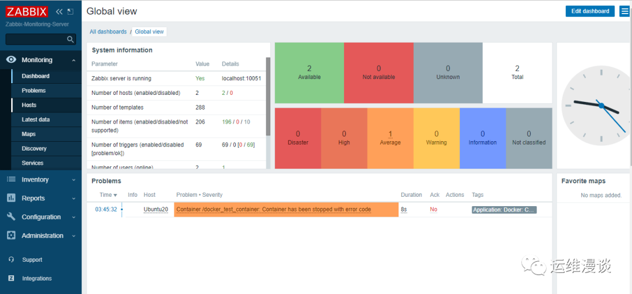Click the Not classified severity tile
The image size is (632, 294).
pyautogui.click(x=529, y=138)
